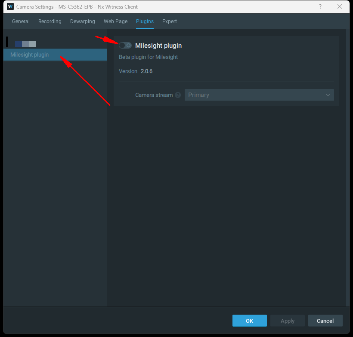Cancel the Camera Settings dialog
Image resolution: width=353 pixels, height=337 pixels.
click(x=325, y=321)
